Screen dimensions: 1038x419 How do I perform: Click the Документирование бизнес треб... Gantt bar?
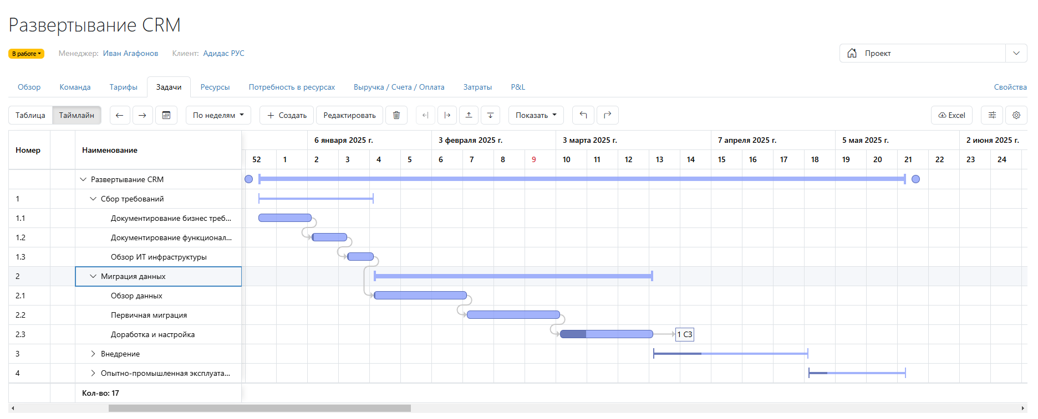tap(285, 218)
